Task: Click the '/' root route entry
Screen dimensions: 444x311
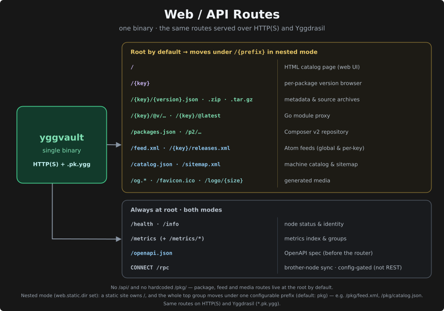Action: (132, 67)
